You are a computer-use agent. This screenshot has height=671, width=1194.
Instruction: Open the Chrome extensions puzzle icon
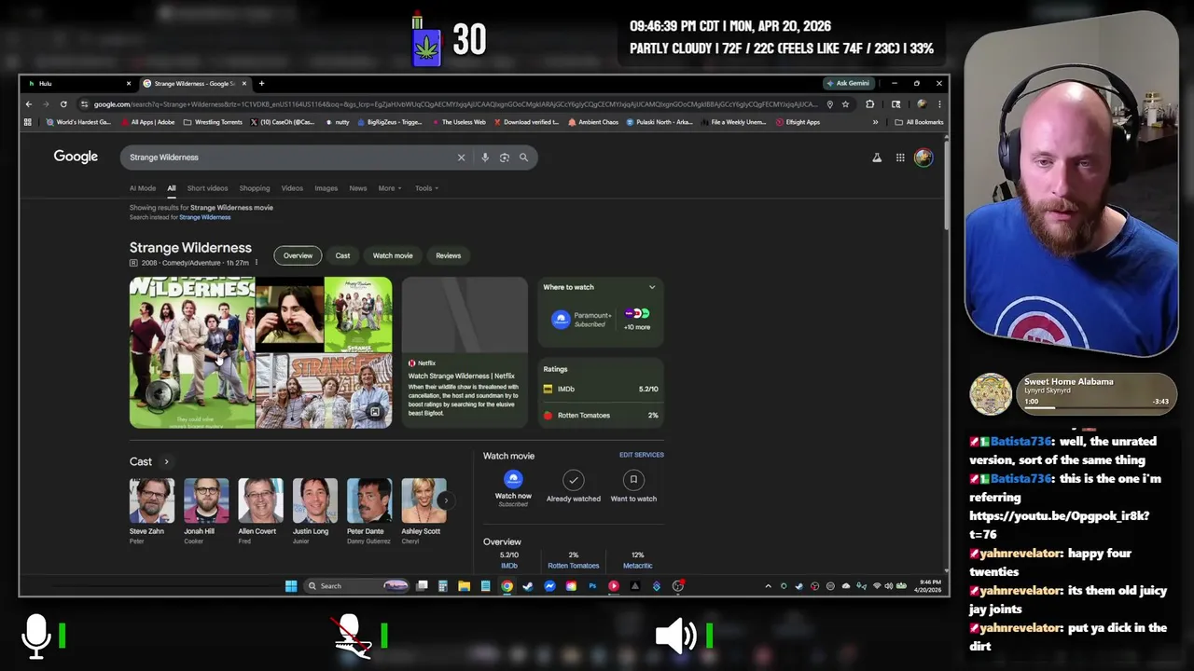point(870,104)
